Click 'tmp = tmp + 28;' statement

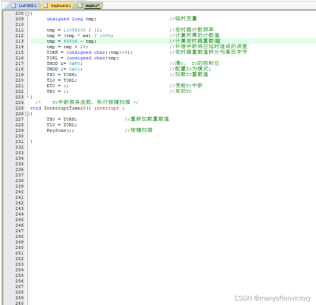coord(67,47)
